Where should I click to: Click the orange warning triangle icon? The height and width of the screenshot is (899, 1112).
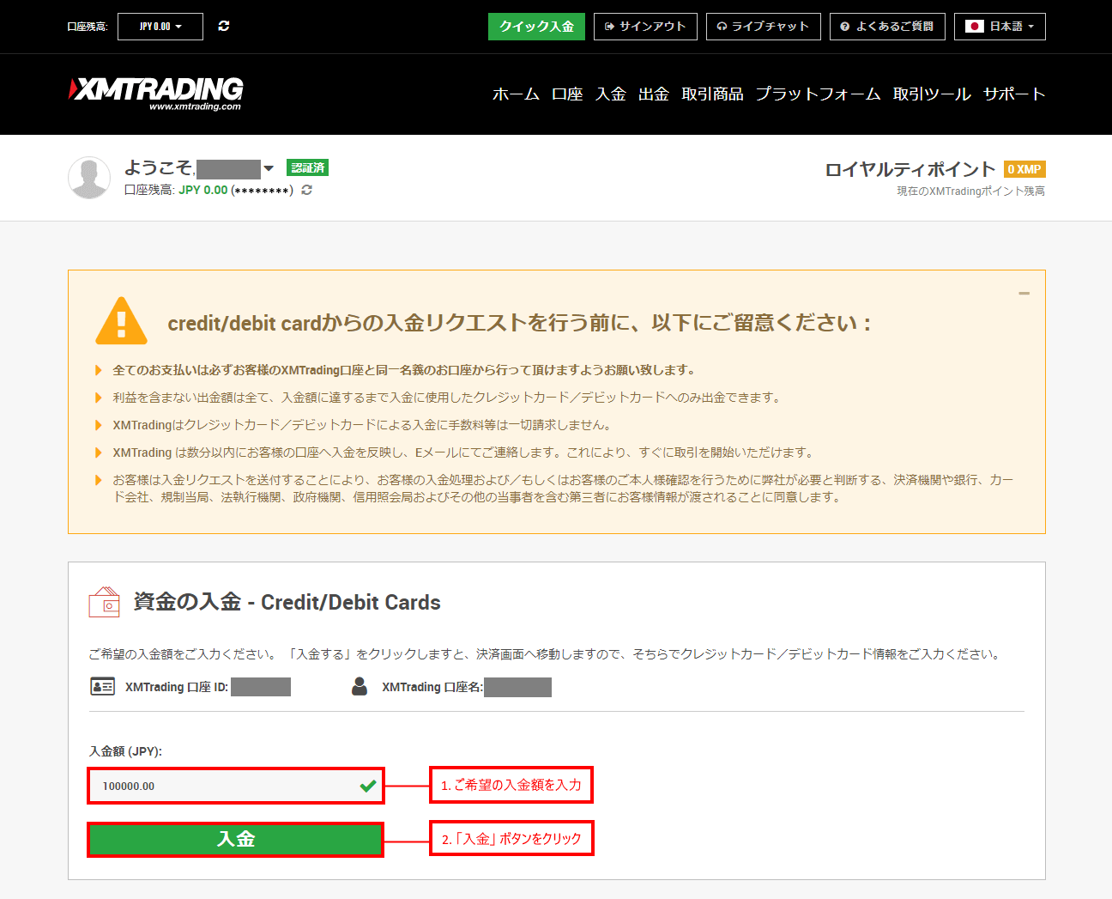click(121, 321)
